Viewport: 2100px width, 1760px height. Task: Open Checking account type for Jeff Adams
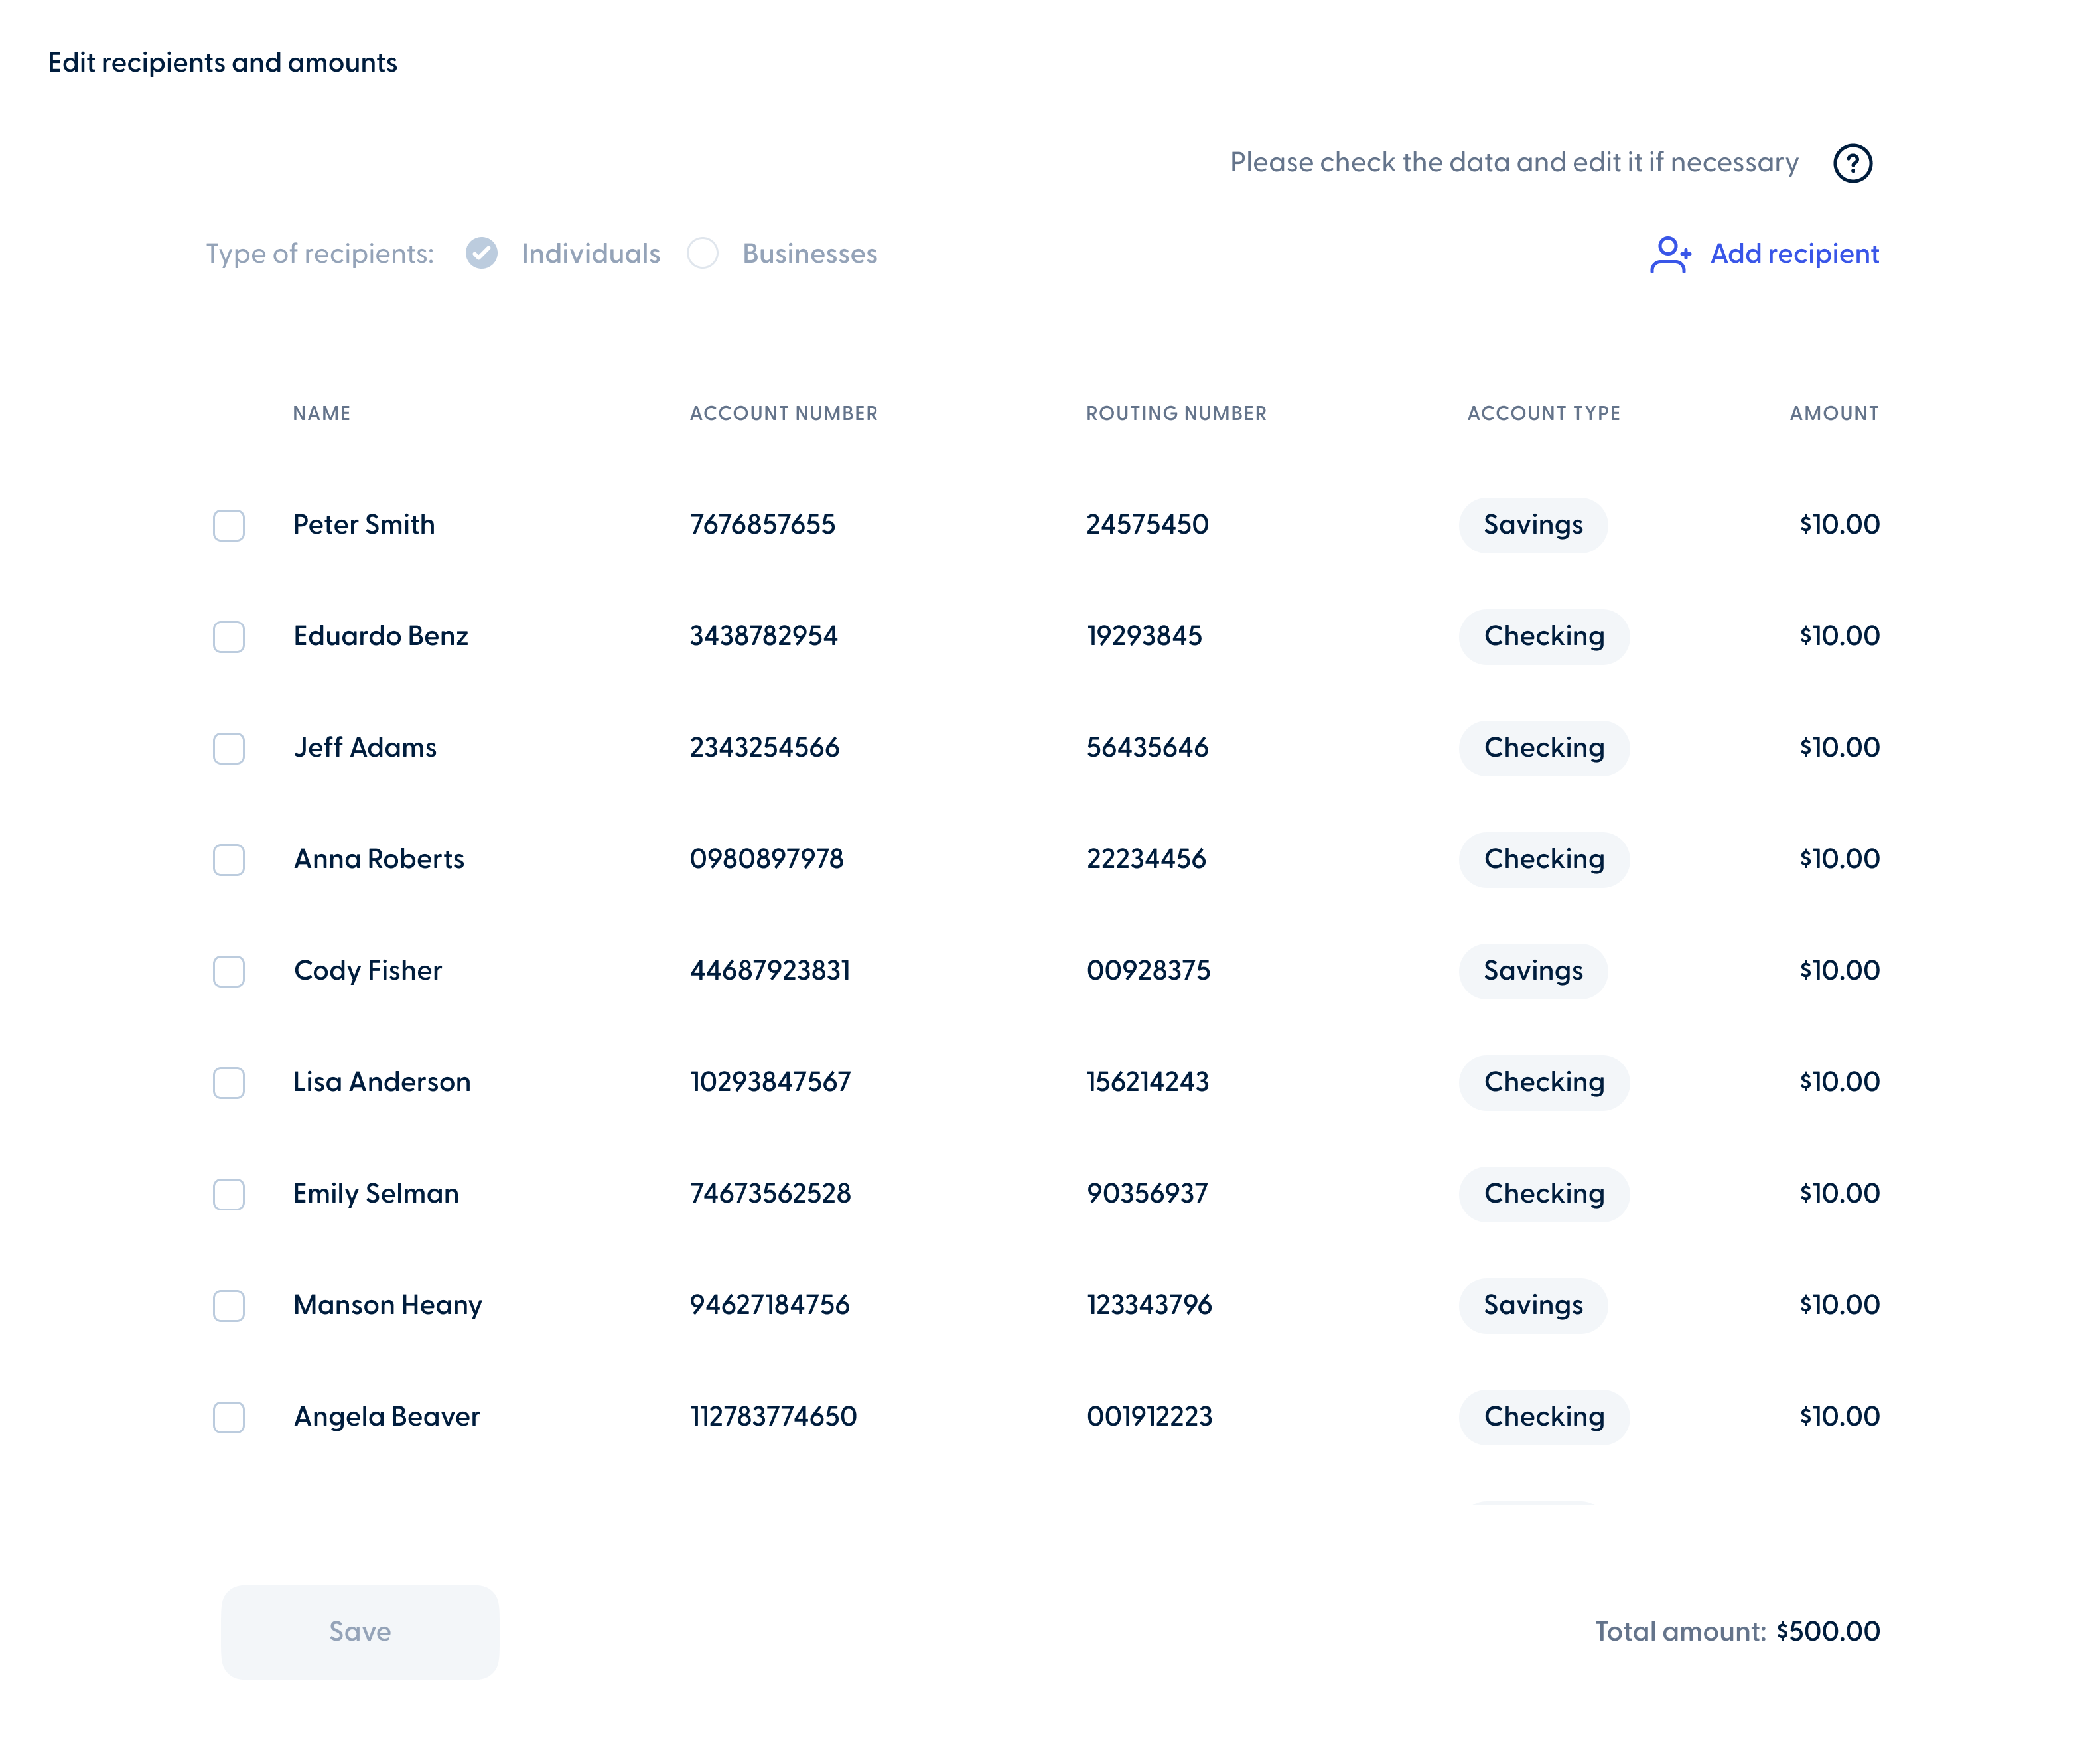click(x=1544, y=749)
